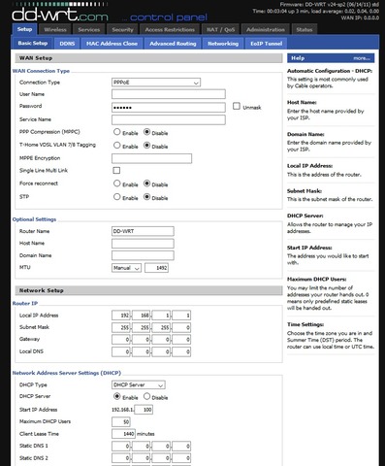Select the MAC Address Clone sub-tab
This screenshot has width=385, height=466.
112,44
